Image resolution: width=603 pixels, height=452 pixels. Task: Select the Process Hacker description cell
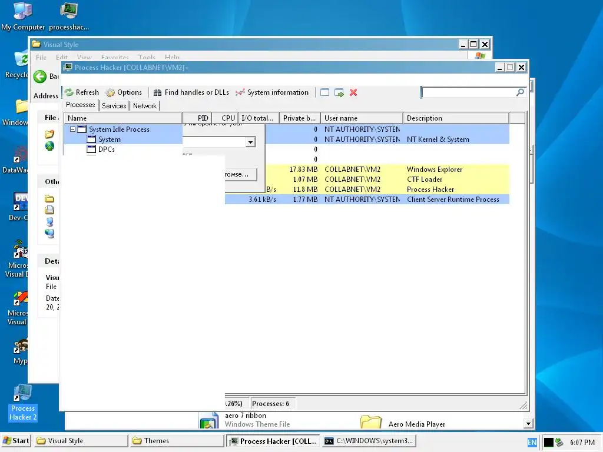[x=430, y=189]
